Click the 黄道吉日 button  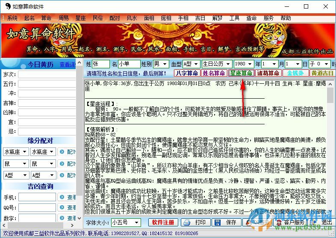(x=322, y=73)
